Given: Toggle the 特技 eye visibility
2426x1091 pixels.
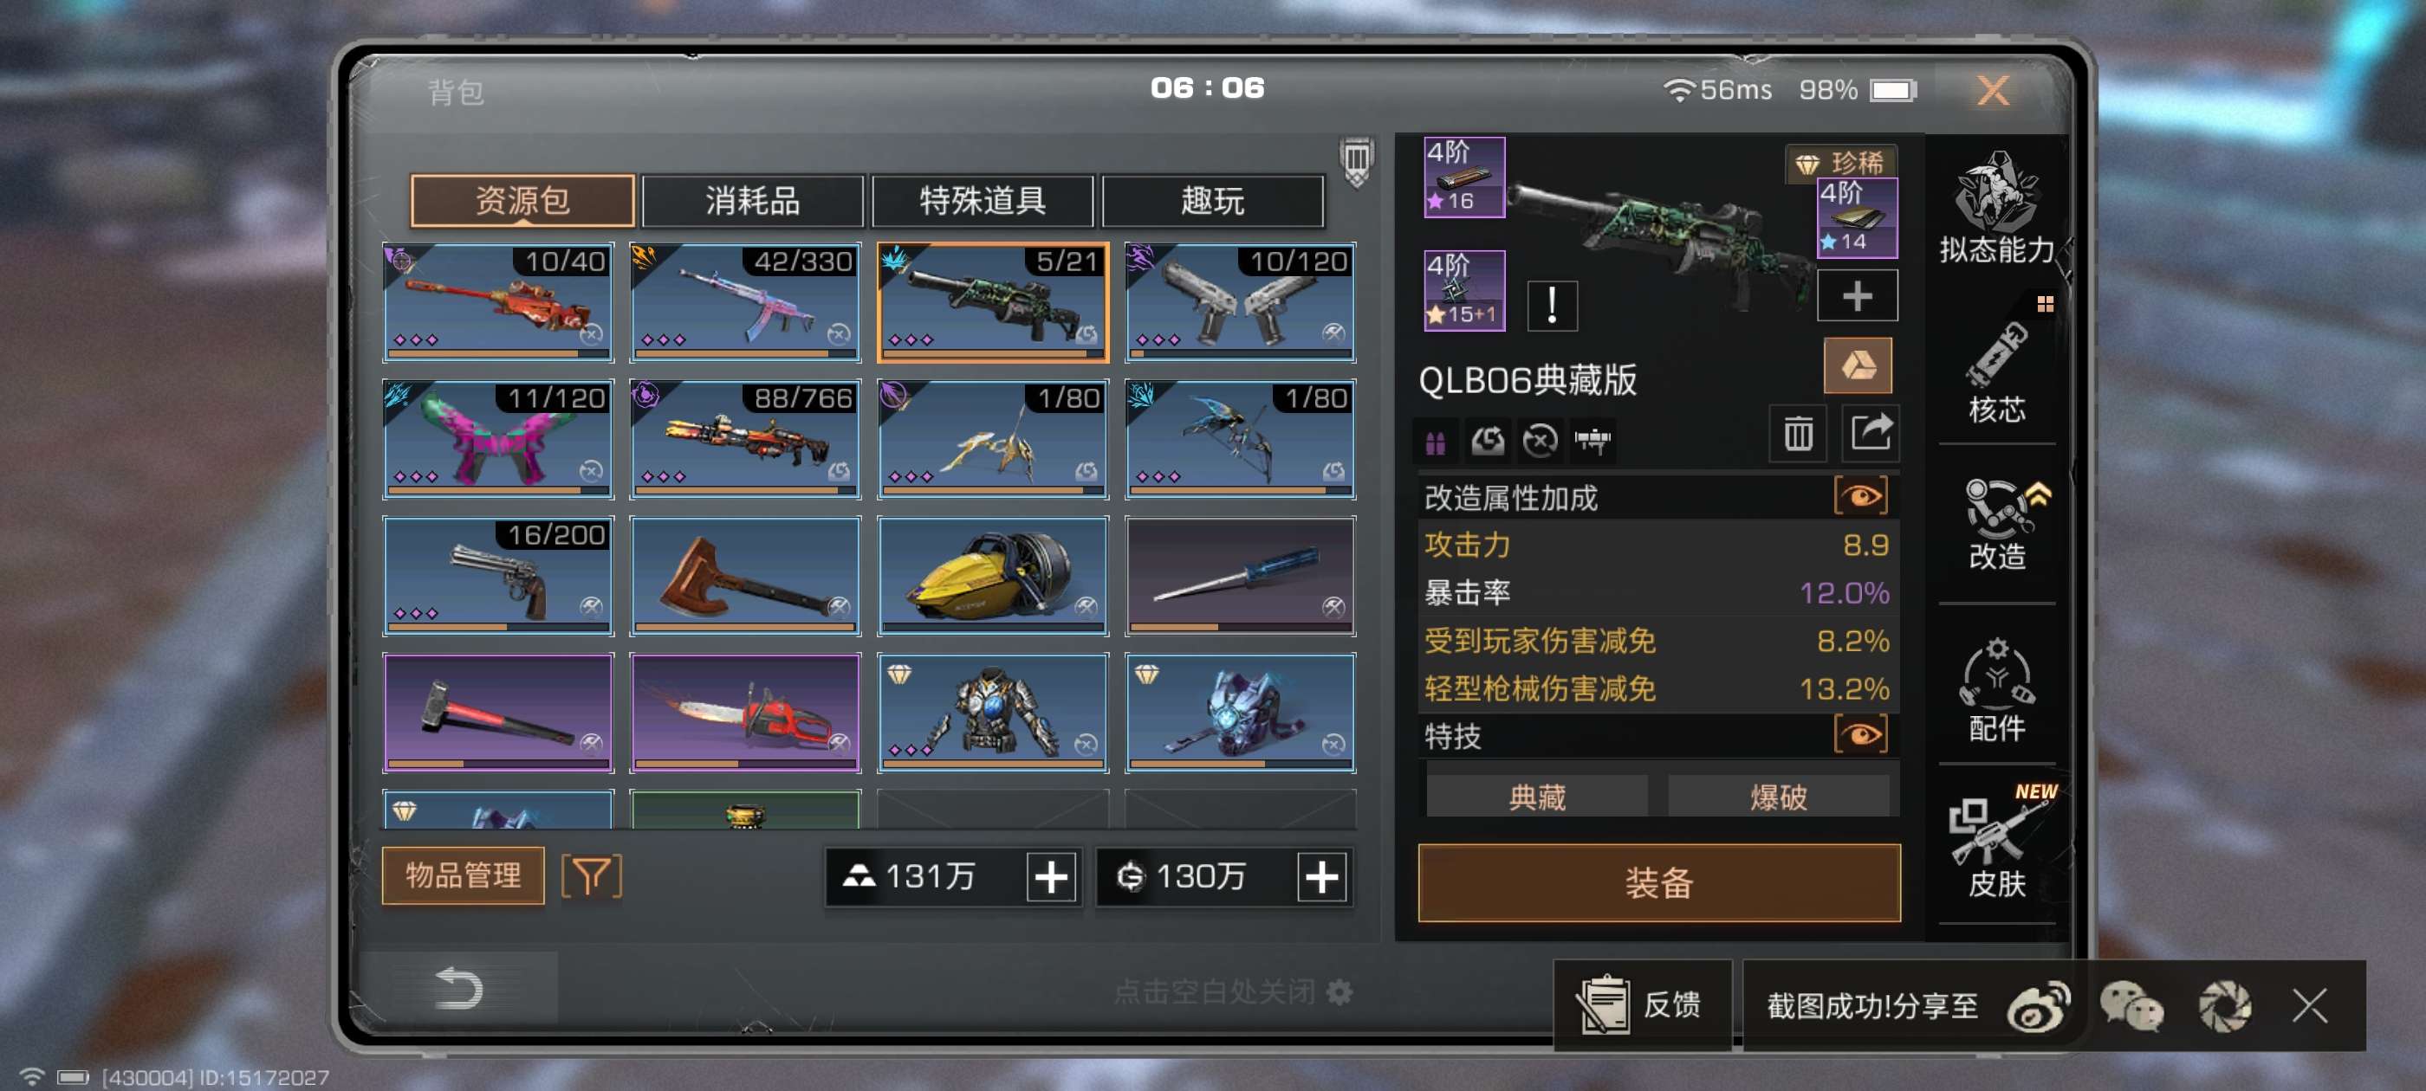Looking at the screenshot, I should coord(1861,734).
